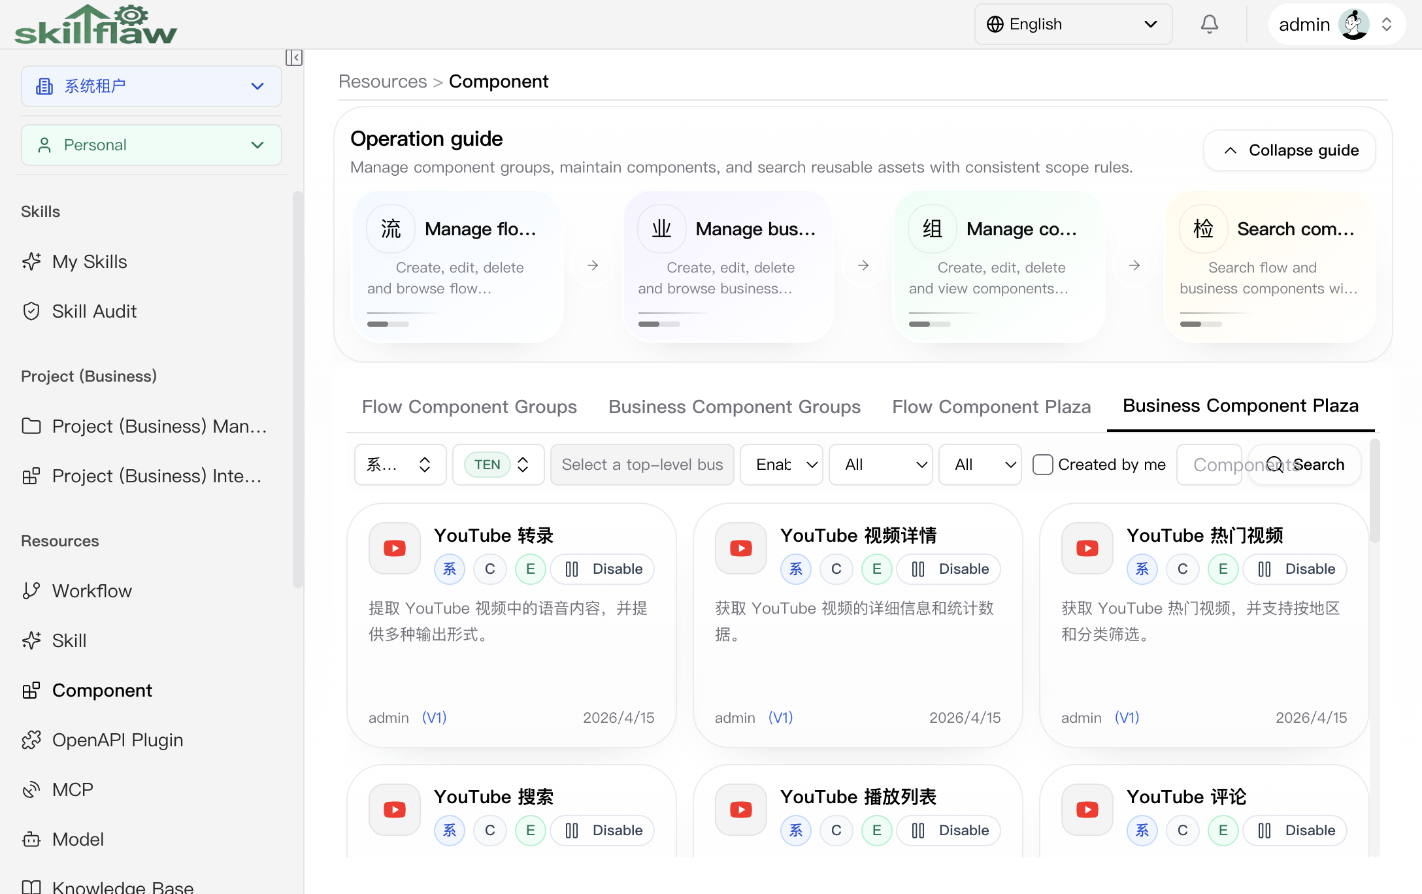Click the YouTube 视频详情 play icon
The height and width of the screenshot is (894, 1422).
[741, 548]
